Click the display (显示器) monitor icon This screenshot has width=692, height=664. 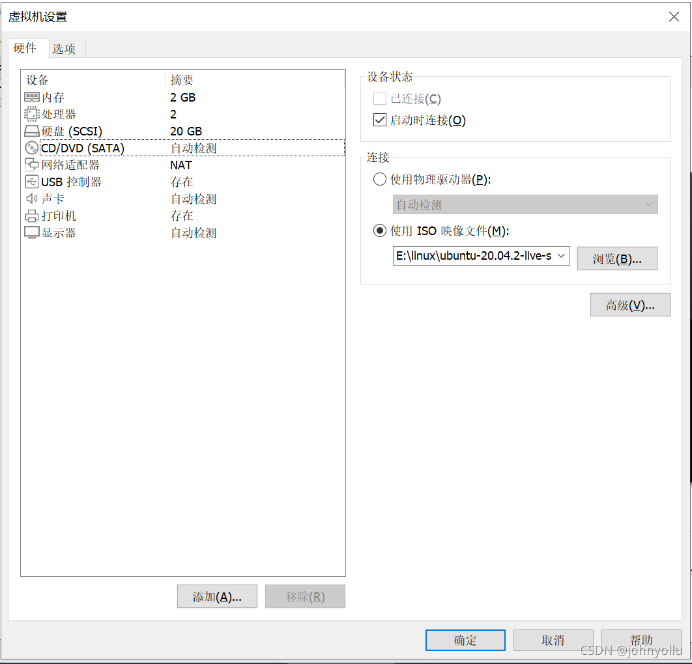coord(32,232)
